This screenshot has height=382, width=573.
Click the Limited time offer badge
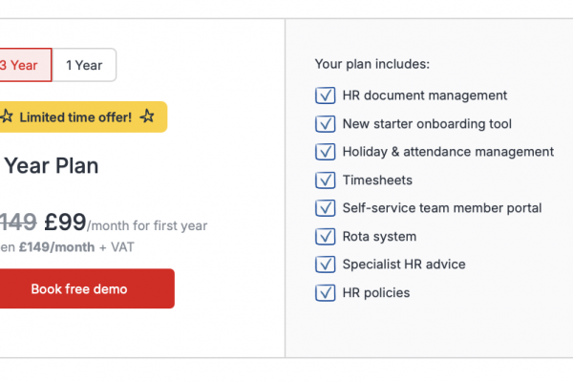click(83, 117)
